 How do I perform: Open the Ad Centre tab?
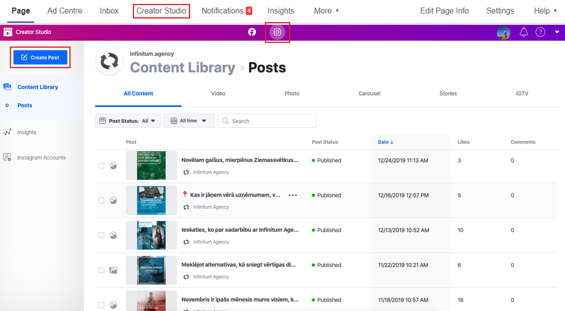point(65,11)
